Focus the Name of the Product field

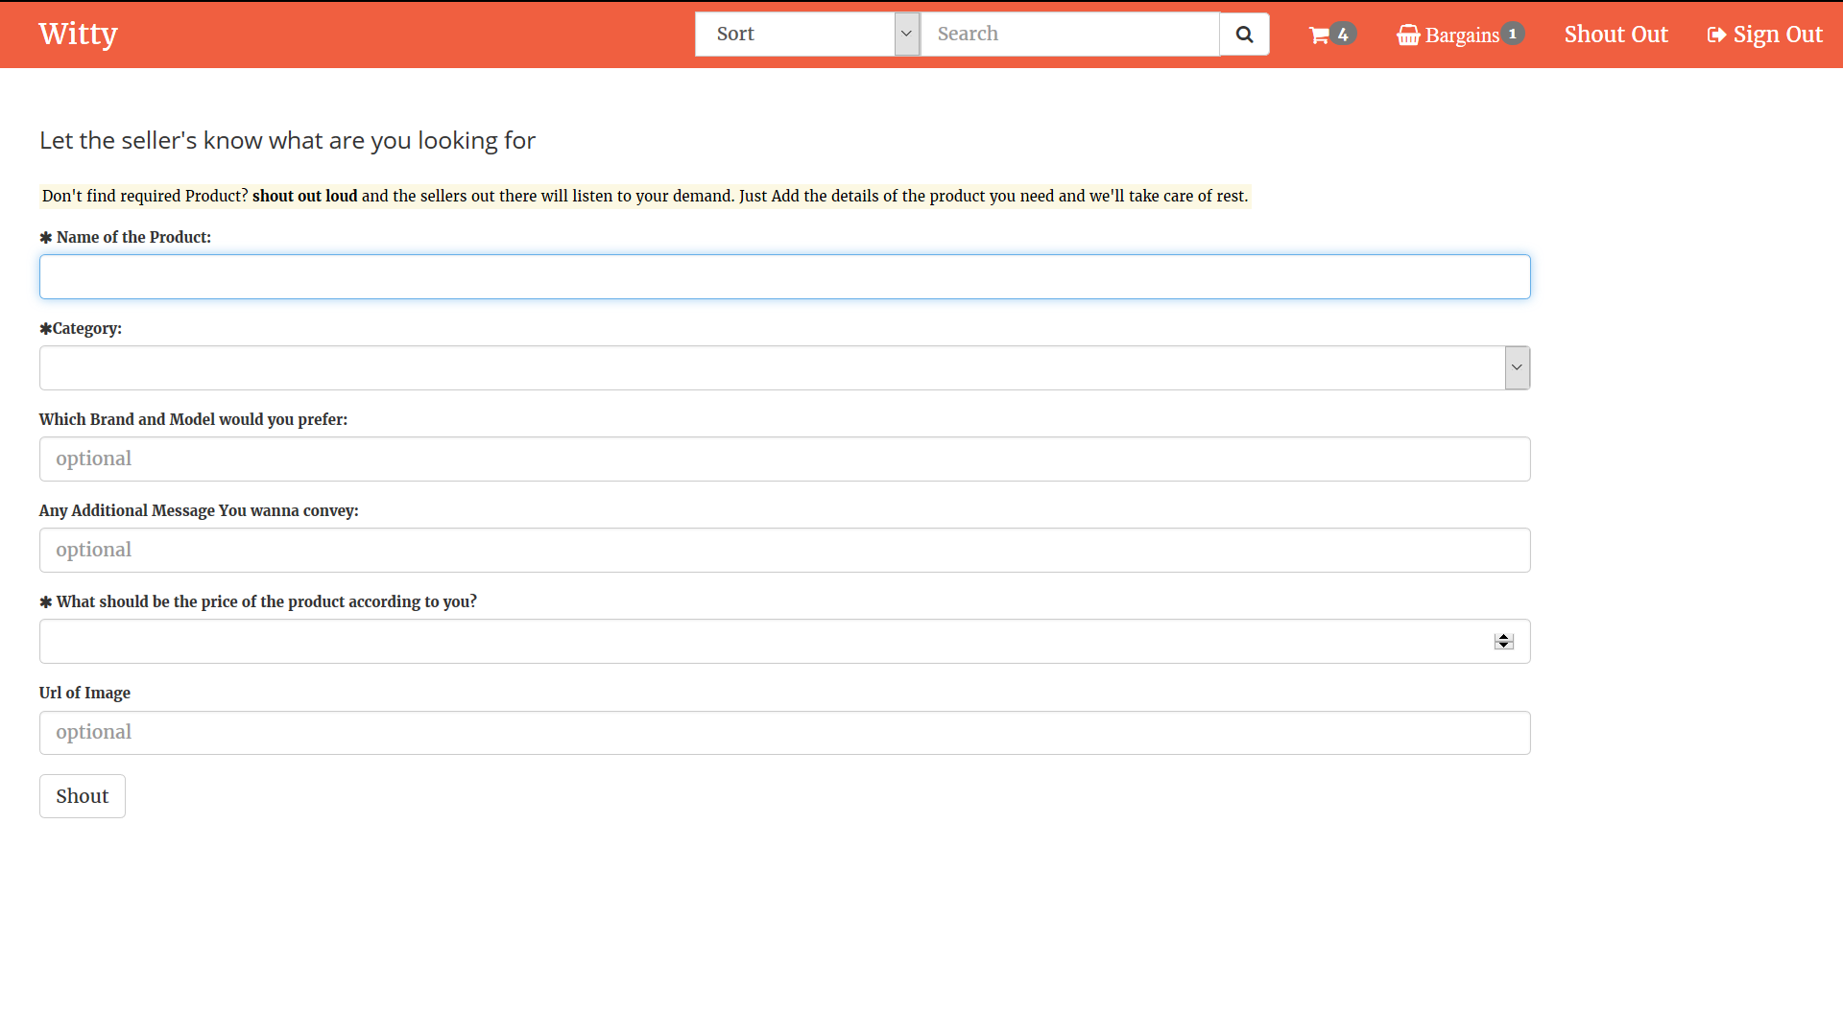pos(784,277)
